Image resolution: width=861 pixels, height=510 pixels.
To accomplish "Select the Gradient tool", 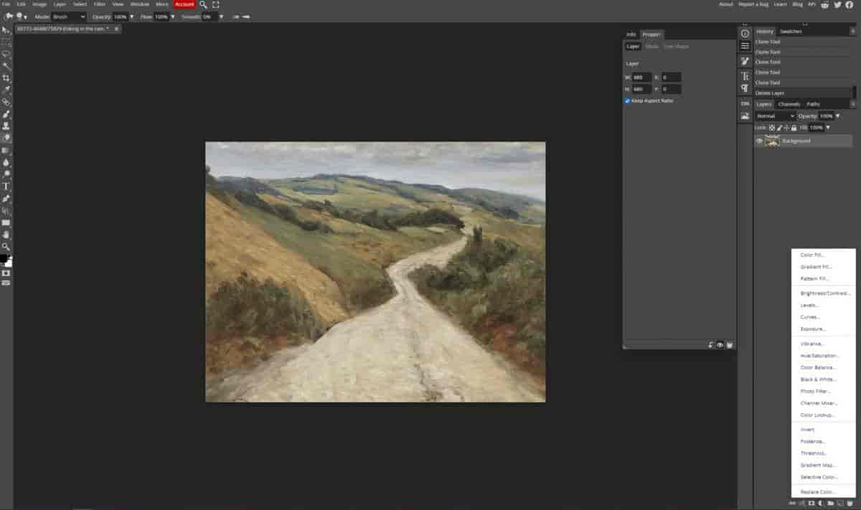I will click(6, 151).
